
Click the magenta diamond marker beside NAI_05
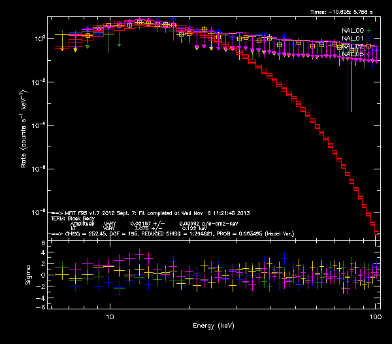(x=368, y=54)
